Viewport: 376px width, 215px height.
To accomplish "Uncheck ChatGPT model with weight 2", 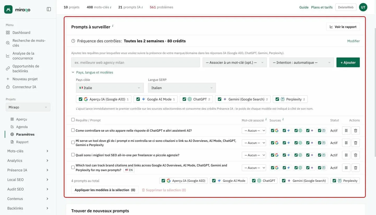I will pos(184,99).
